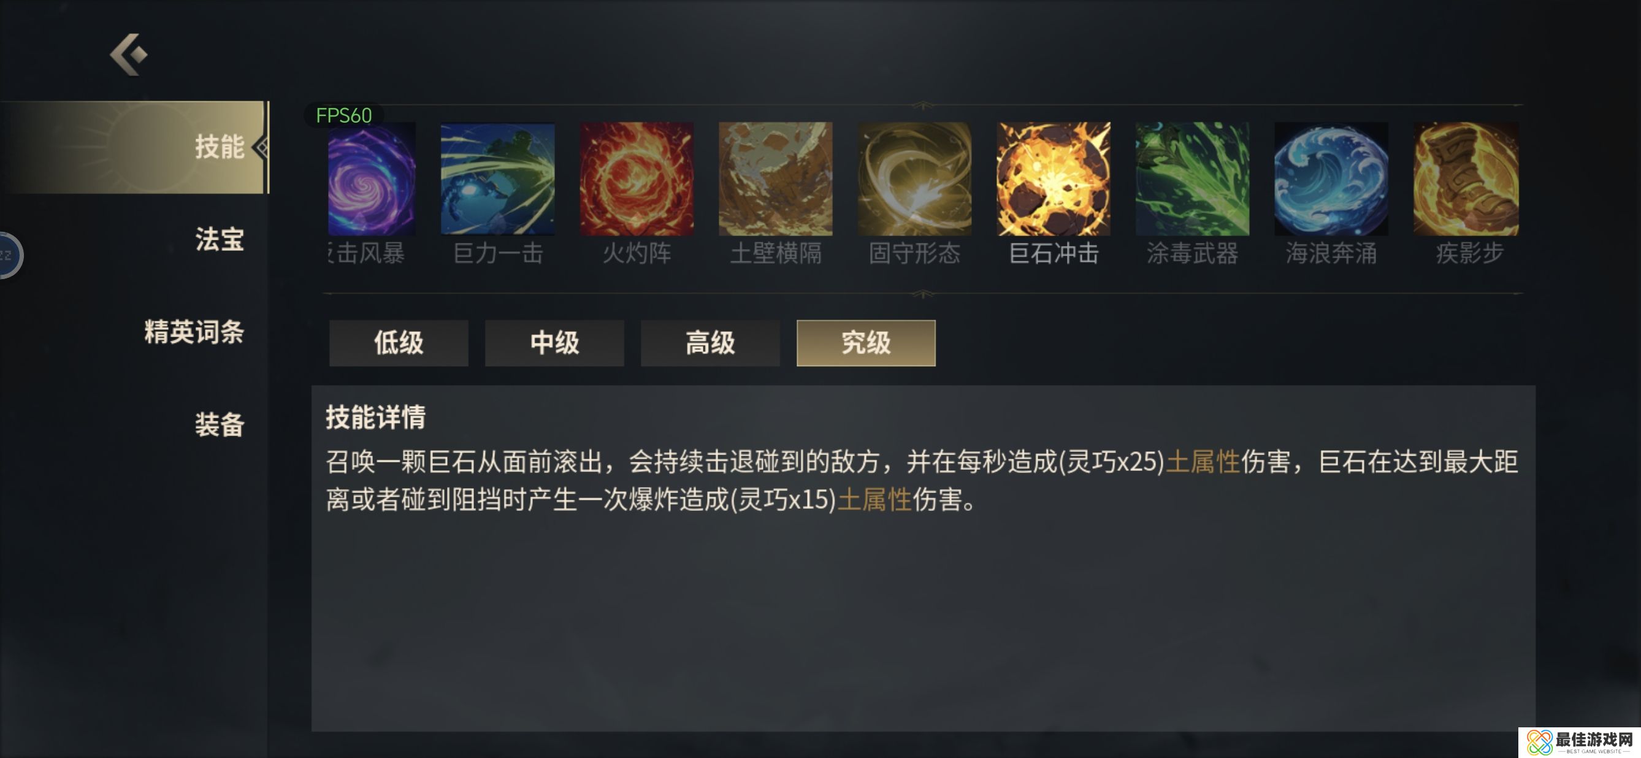Select the 究级 skill level button
This screenshot has width=1641, height=758.
[x=866, y=343]
